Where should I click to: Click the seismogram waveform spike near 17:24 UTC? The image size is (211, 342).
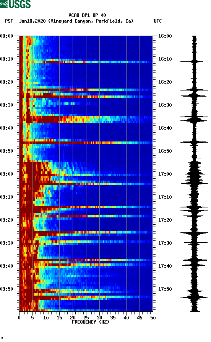tap(194, 233)
